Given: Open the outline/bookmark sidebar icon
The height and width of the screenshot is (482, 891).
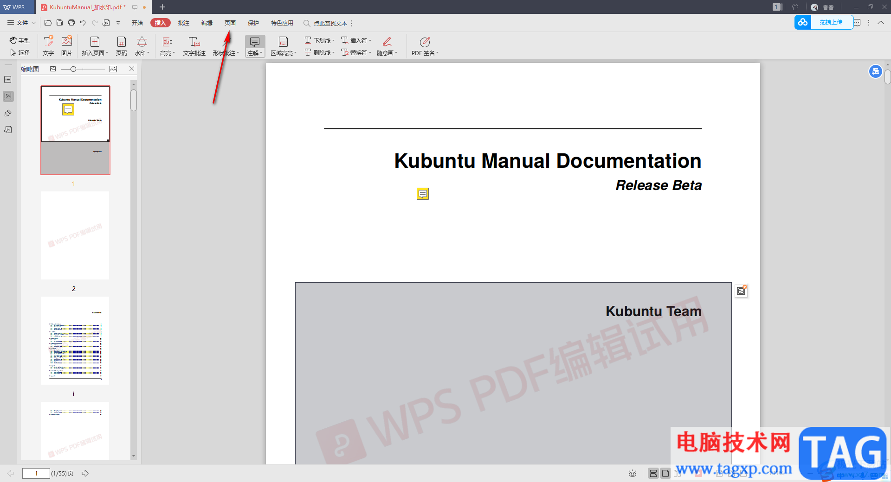Looking at the screenshot, I should tap(8, 80).
